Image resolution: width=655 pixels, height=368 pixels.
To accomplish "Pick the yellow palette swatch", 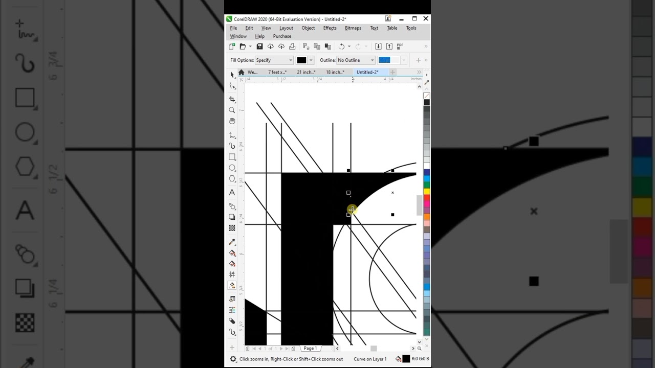I will [x=426, y=191].
